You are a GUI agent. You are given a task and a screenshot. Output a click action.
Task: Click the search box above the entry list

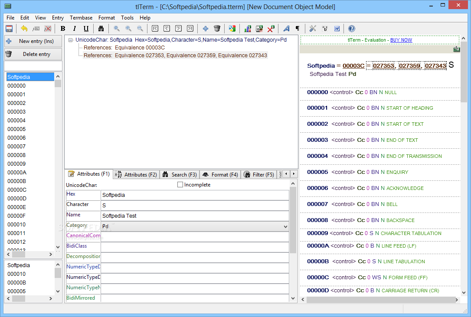(33, 66)
